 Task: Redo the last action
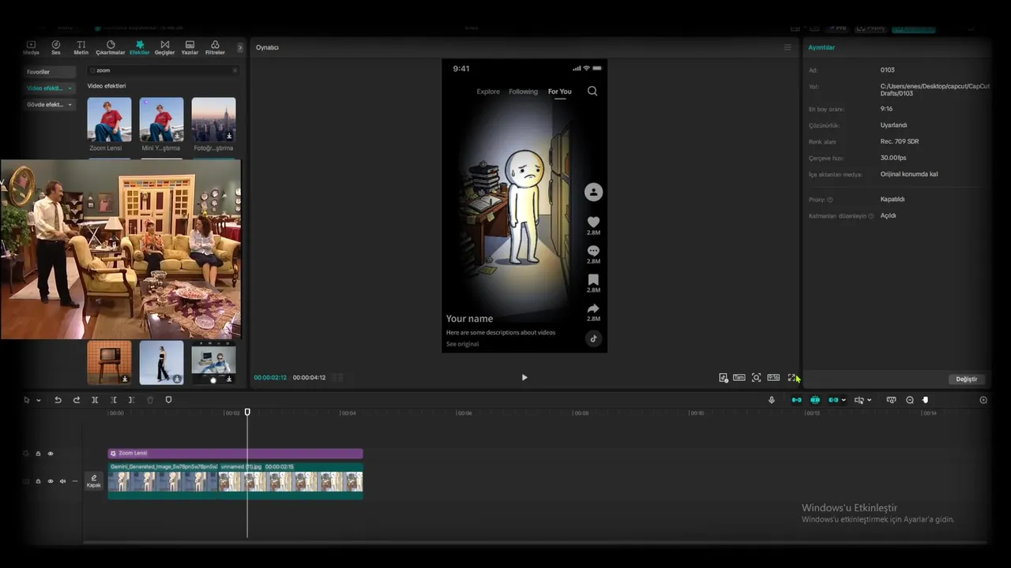tap(77, 400)
